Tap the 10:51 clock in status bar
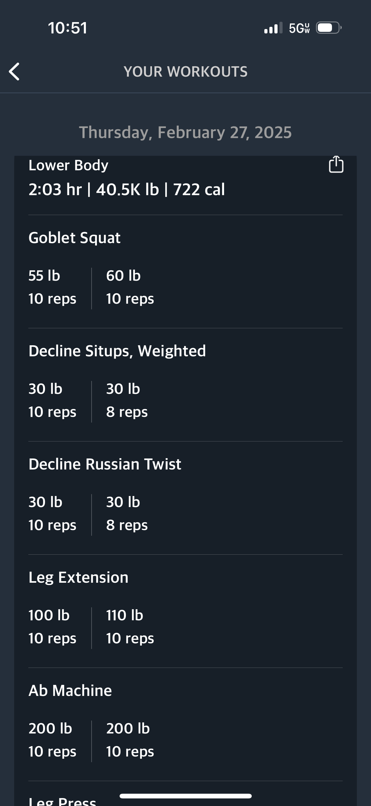The width and height of the screenshot is (371, 806). (x=68, y=28)
